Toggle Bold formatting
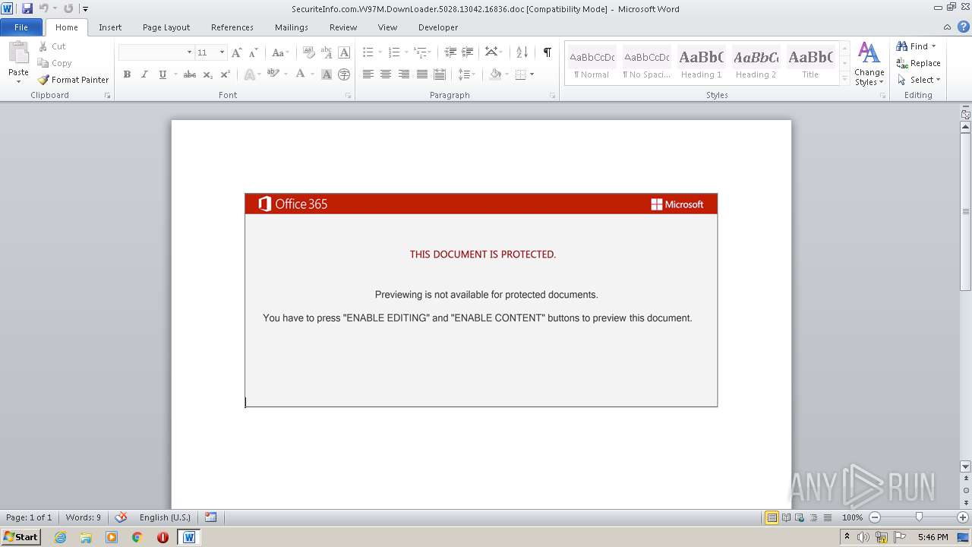 [x=127, y=74]
